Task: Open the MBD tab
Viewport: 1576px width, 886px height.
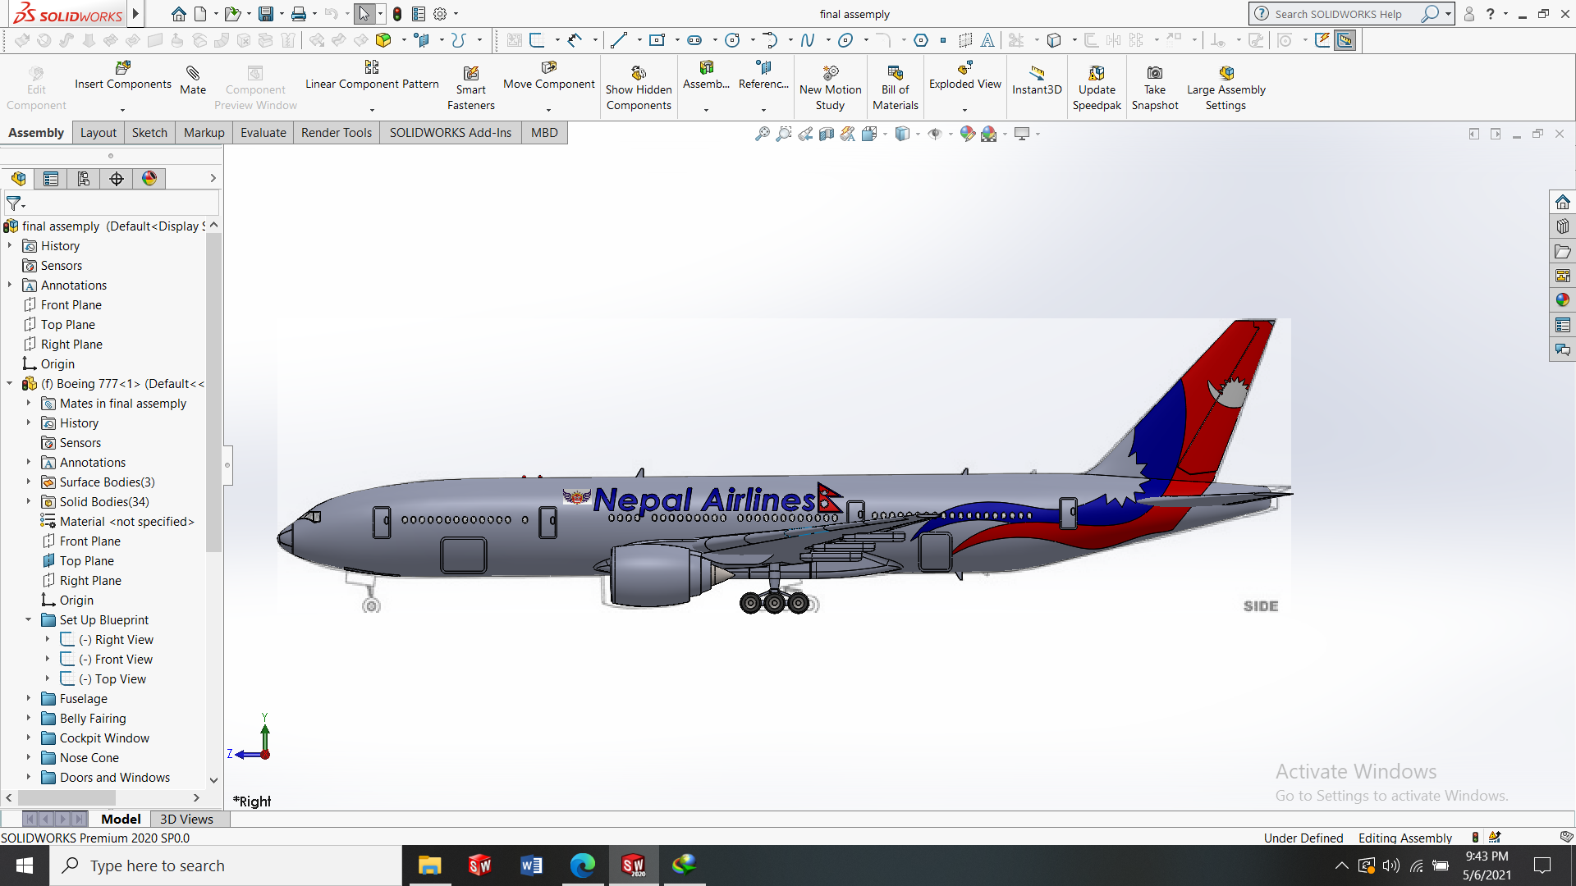Action: 544,133
